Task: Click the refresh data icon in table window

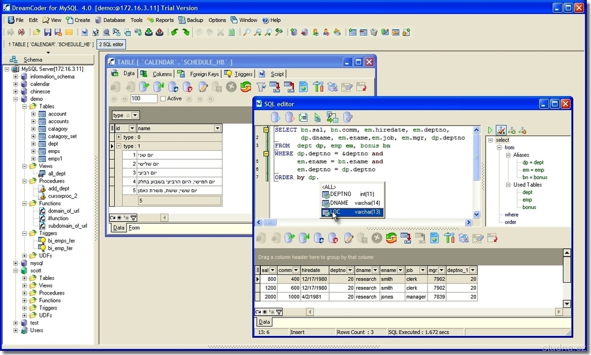Action: point(246,87)
